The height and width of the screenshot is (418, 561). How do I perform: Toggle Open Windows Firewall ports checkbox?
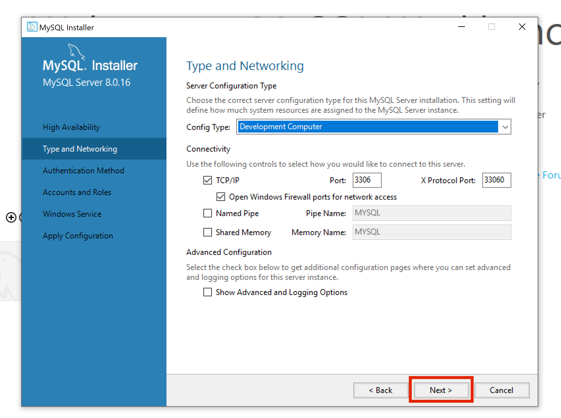click(x=221, y=197)
